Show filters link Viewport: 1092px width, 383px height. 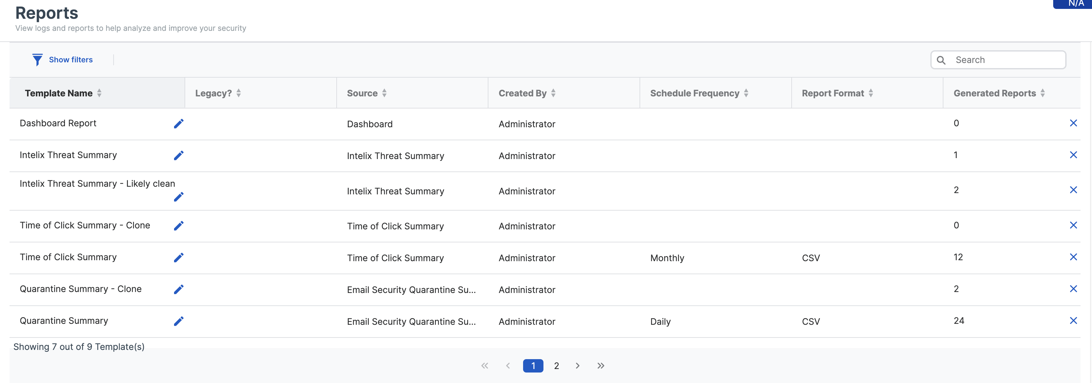click(70, 60)
